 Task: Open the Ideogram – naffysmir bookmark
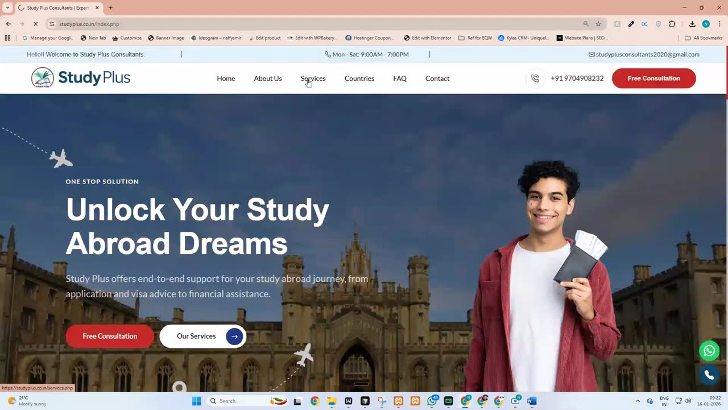click(x=216, y=38)
